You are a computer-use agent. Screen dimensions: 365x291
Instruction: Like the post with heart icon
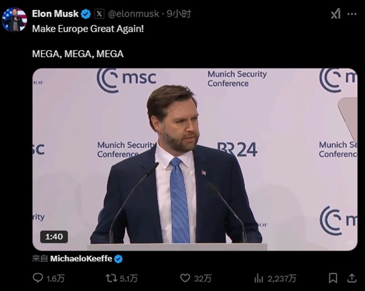point(185,278)
